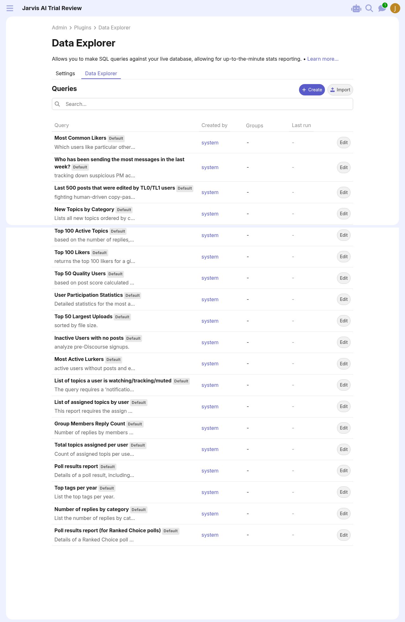The height and width of the screenshot is (622, 405).
Task: Select the Data Explorer tab
Action: (x=101, y=73)
